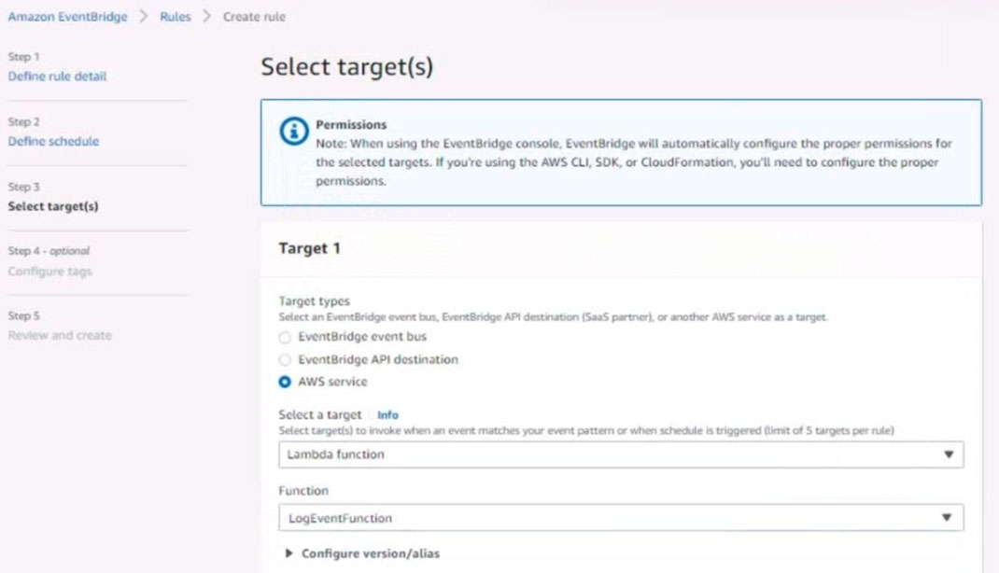The image size is (999, 573).
Task: Click the Target 1 section heading
Action: 310,249
